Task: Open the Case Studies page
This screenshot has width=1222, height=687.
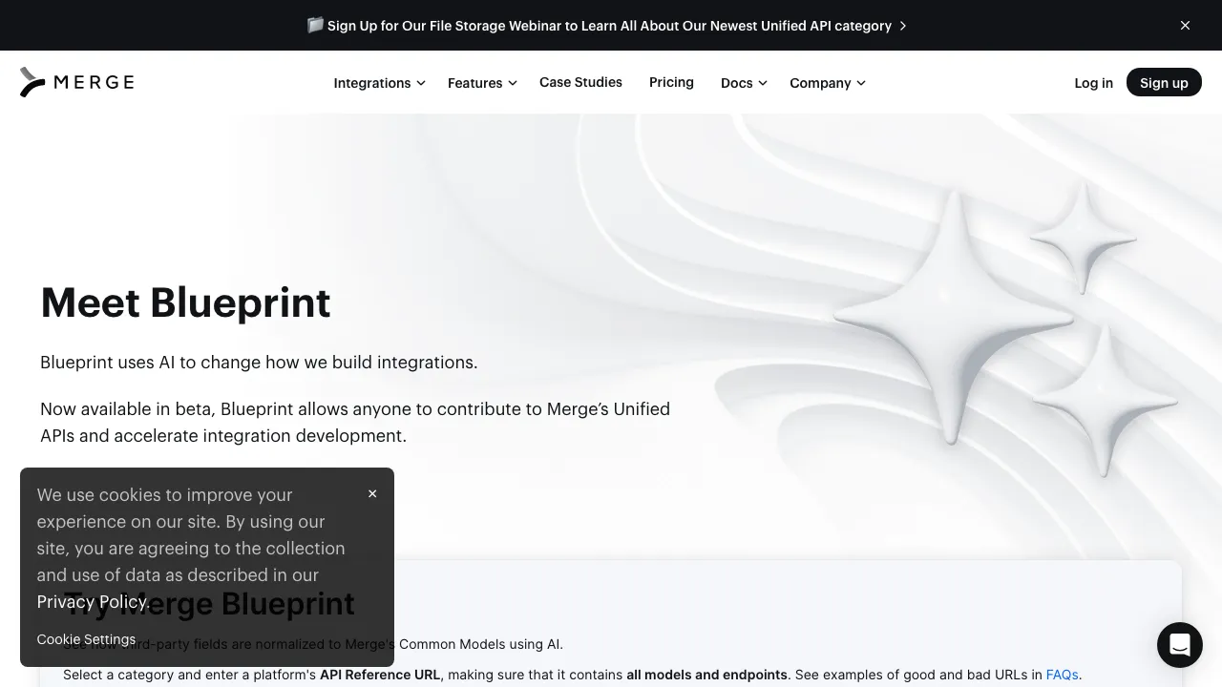Action: pos(580,82)
